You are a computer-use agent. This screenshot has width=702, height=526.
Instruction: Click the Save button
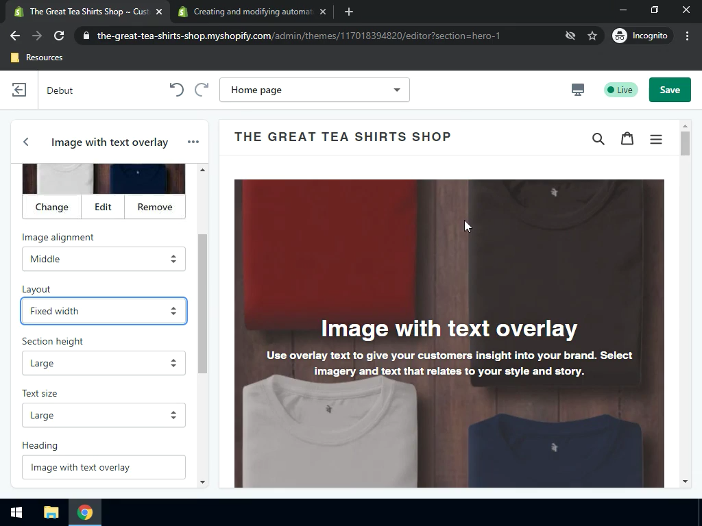click(669, 90)
